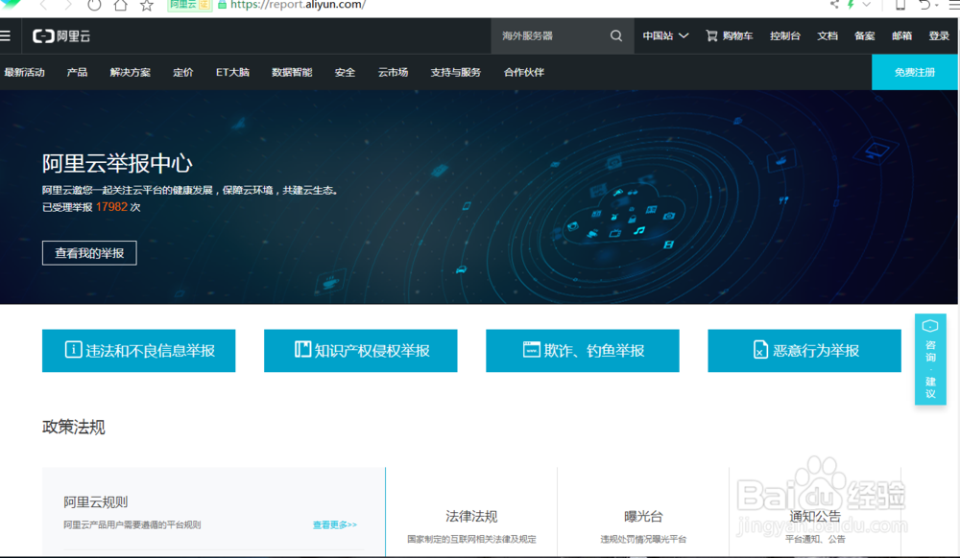Click the 知识产权侵权举报 button
960x558 pixels.
click(x=361, y=351)
